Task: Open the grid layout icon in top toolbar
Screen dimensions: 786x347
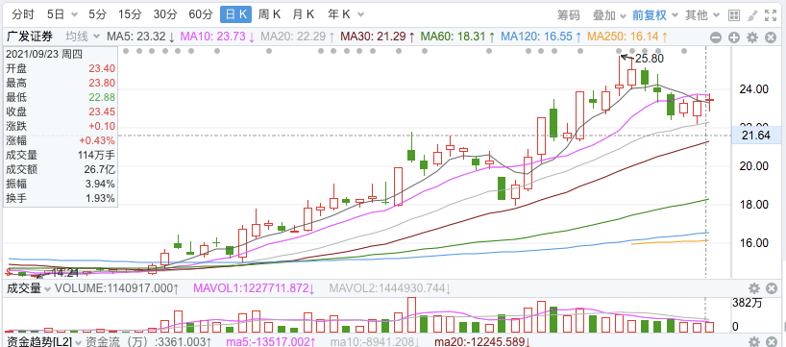Action: (734, 15)
